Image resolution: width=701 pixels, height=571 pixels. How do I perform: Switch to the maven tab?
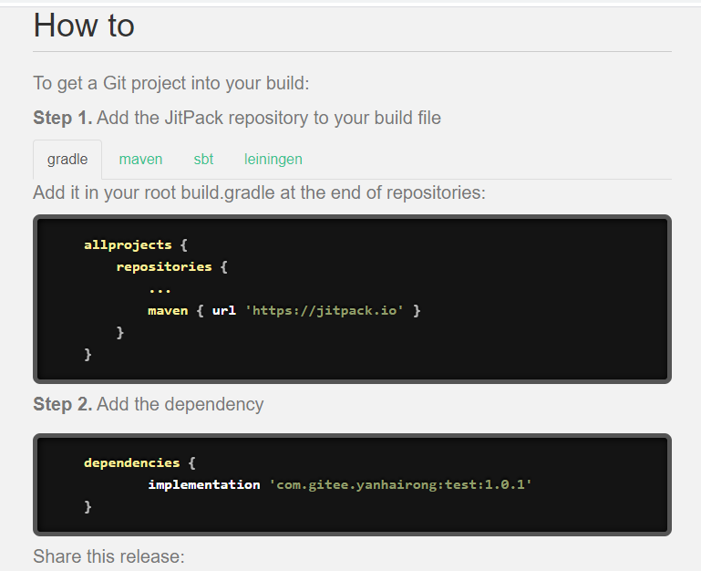click(140, 160)
